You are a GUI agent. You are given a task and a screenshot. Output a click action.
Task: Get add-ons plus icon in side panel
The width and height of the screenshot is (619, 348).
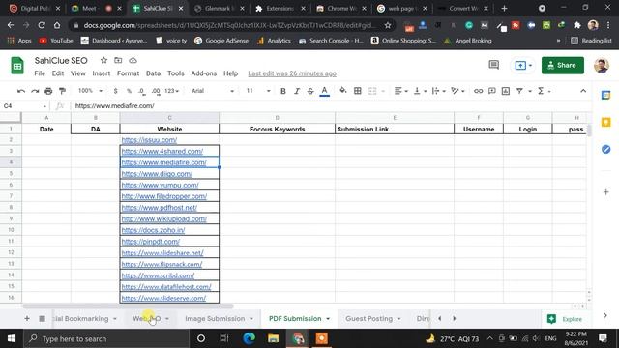click(x=606, y=192)
